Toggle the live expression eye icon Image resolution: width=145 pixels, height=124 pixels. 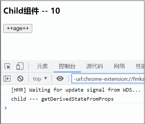pyautogui.click(x=60, y=79)
